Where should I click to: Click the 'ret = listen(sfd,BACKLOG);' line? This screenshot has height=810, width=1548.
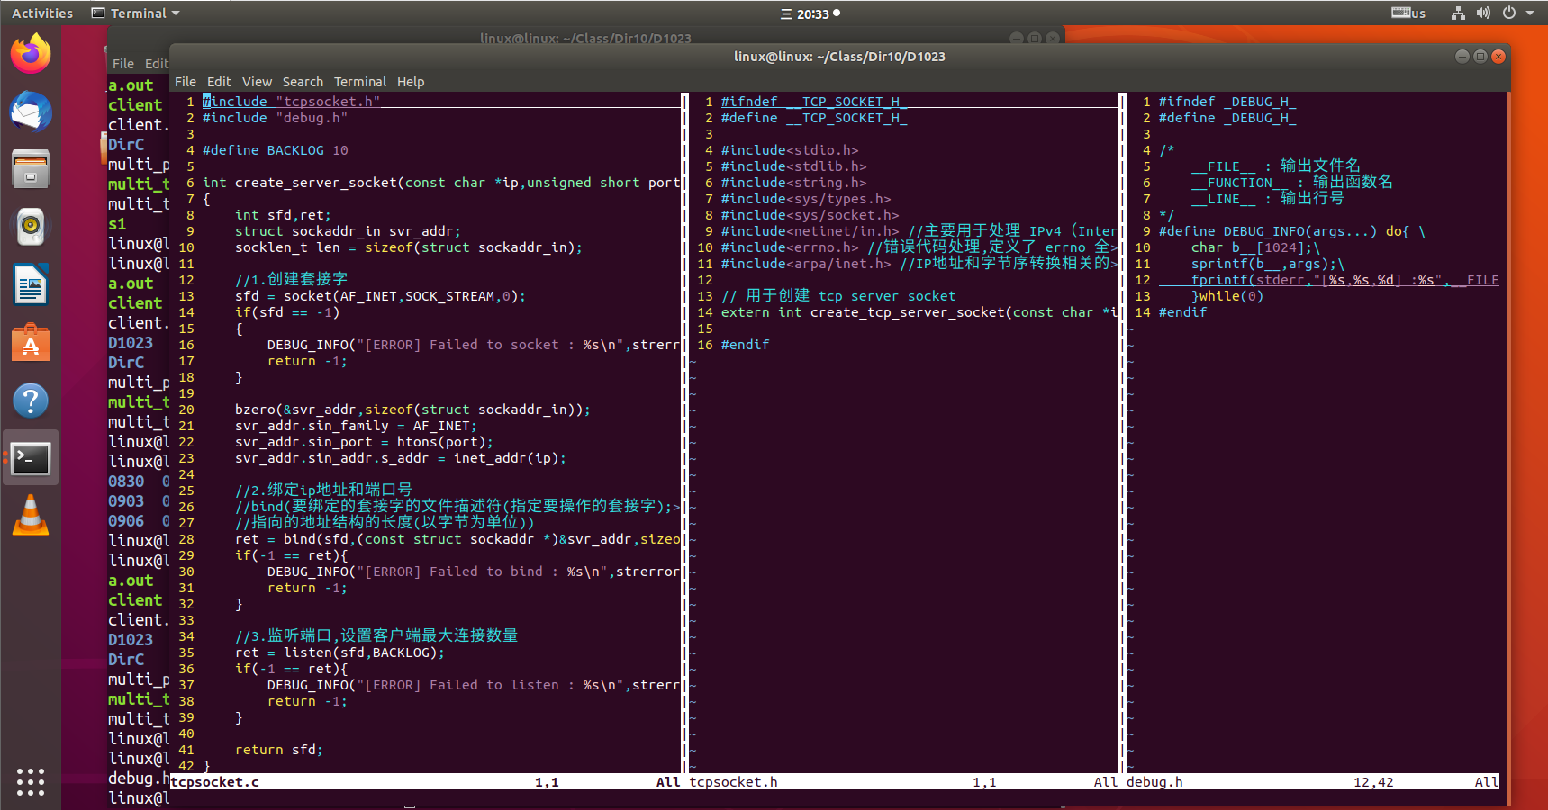pyautogui.click(x=339, y=652)
